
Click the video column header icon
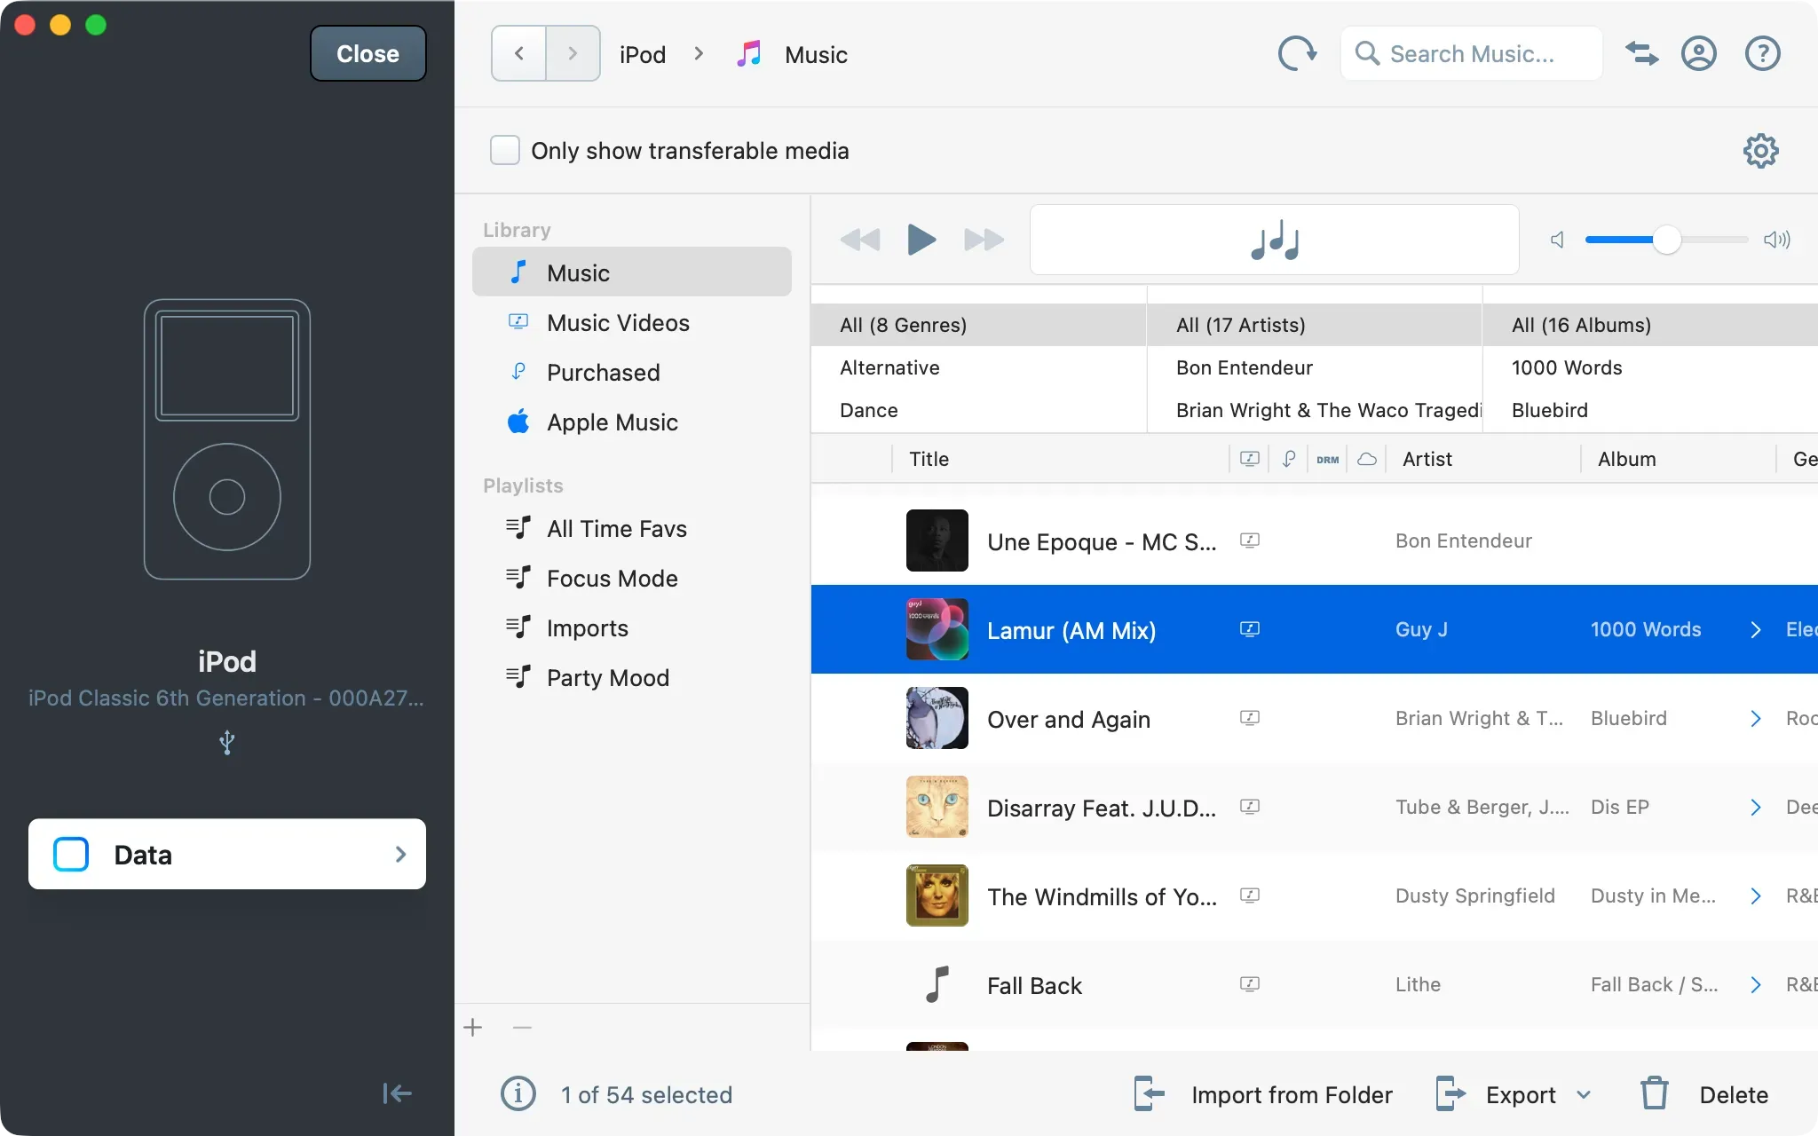click(1249, 459)
